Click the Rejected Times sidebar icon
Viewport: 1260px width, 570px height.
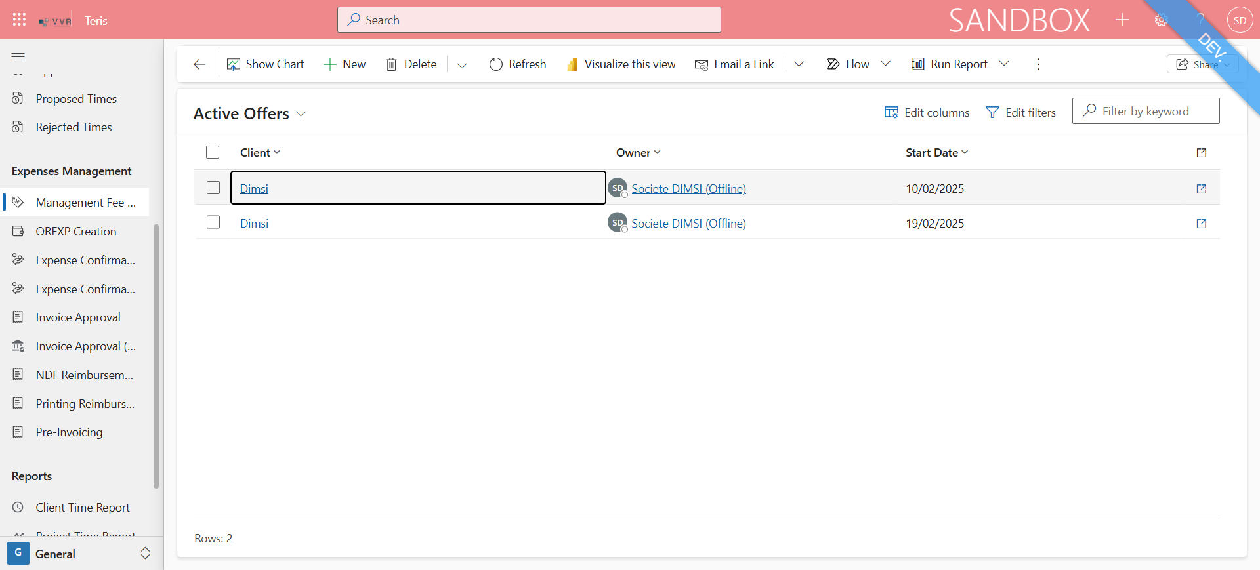point(18,126)
